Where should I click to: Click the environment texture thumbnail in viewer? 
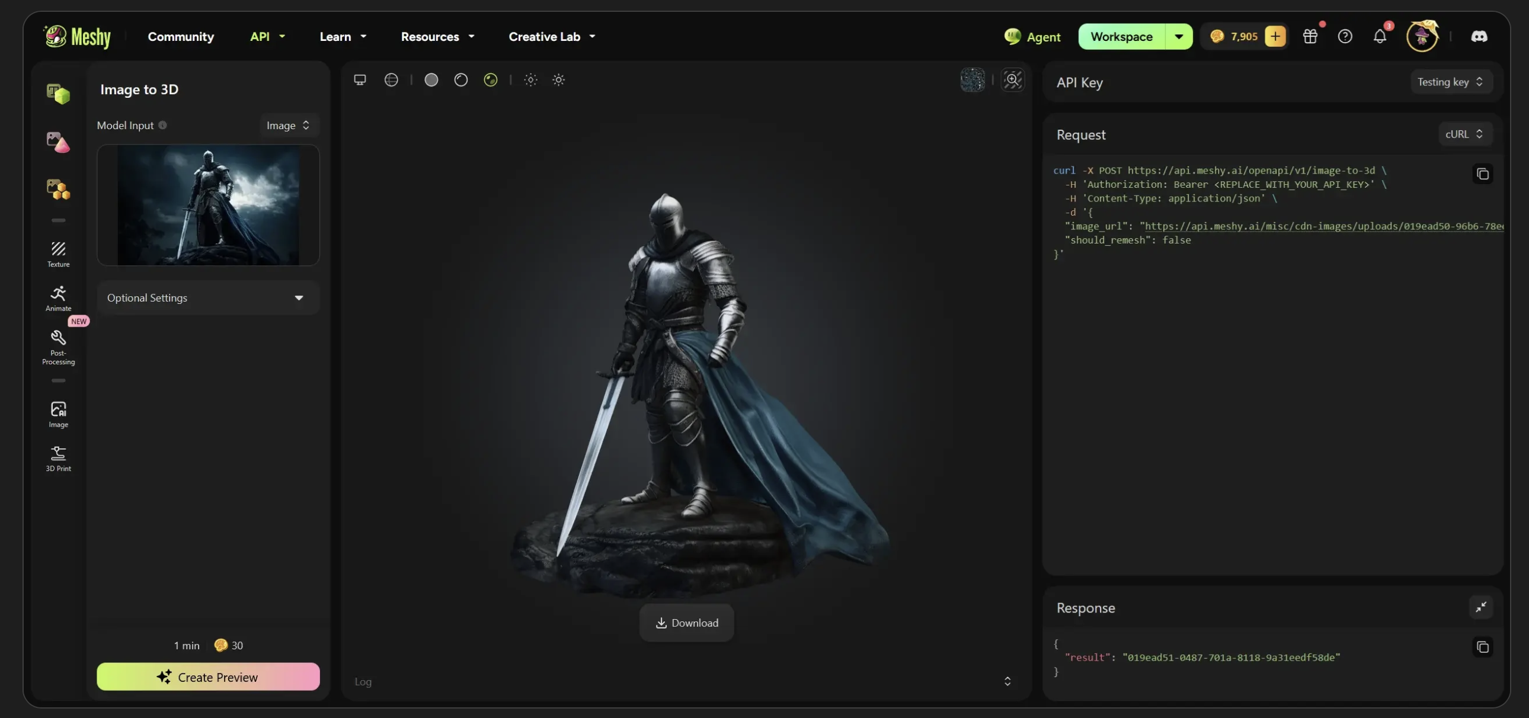click(x=973, y=79)
